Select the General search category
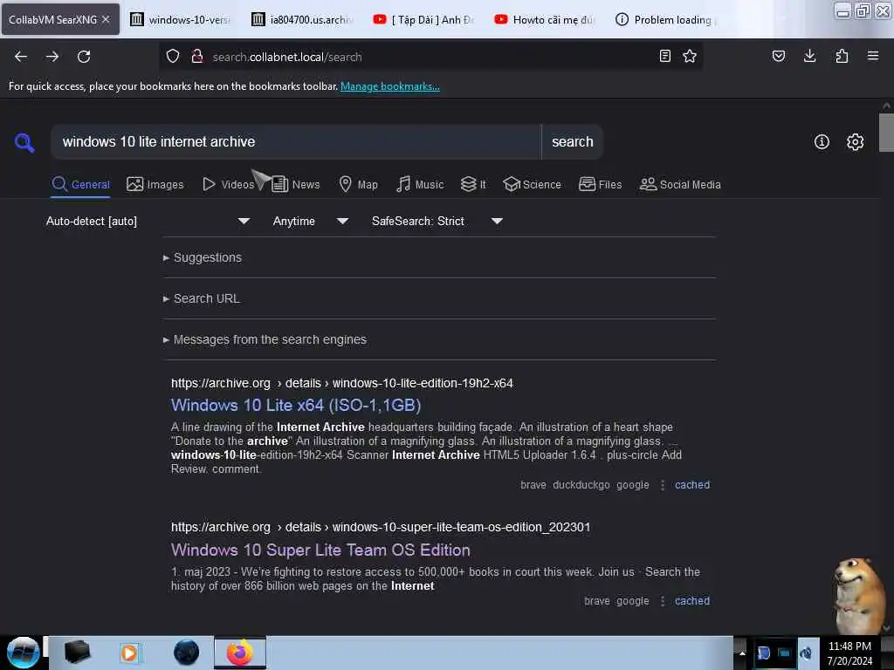 tap(80, 184)
